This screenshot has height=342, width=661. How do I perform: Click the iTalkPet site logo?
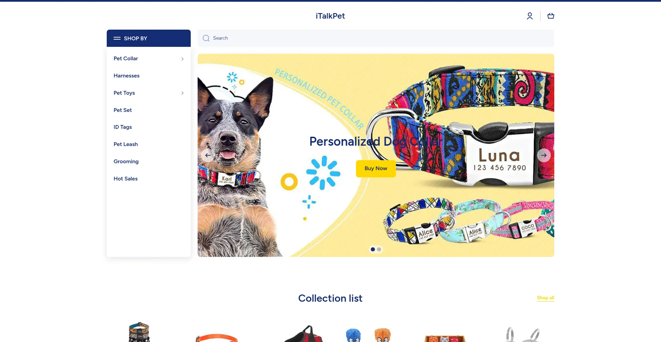click(330, 16)
